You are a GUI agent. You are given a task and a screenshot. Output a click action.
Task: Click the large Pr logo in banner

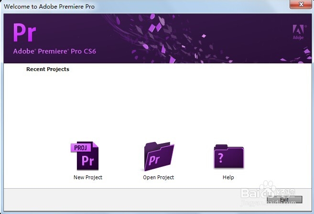tap(24, 32)
